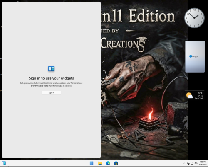This screenshot has width=208, height=167.
Task: Click the "Sign in to use your widgets" heading
Action: coord(51,78)
